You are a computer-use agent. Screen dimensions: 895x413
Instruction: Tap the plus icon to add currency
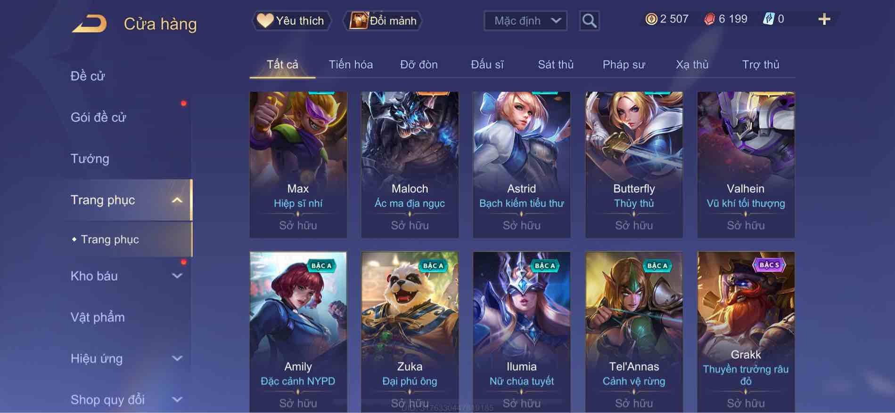(824, 19)
